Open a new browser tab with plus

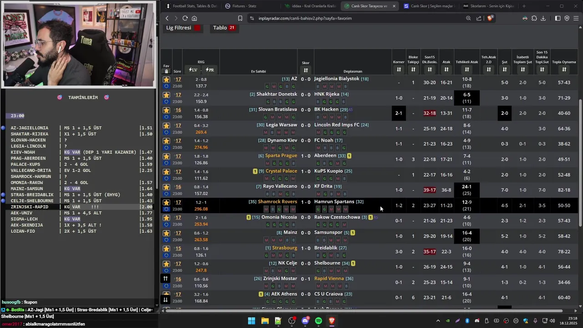point(524,6)
